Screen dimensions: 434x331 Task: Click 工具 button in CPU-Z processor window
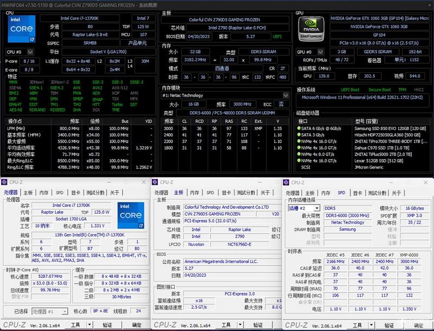[75, 324]
